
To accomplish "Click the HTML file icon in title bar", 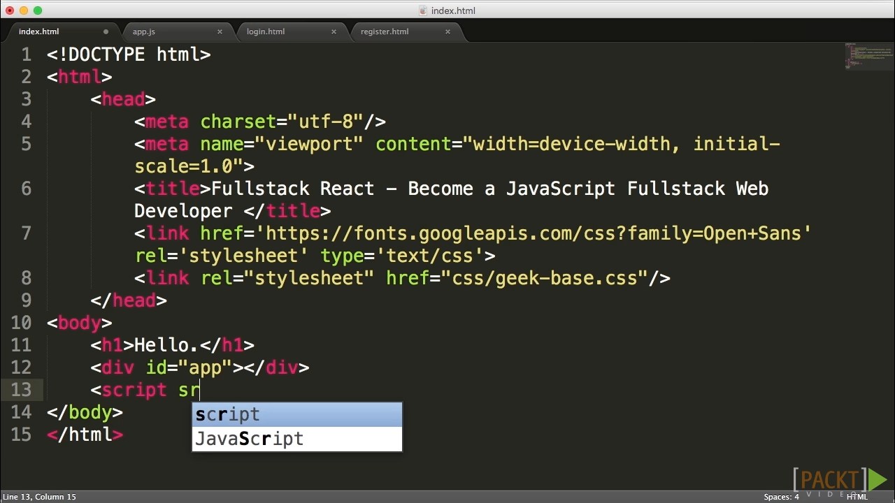I will pyautogui.click(x=423, y=10).
